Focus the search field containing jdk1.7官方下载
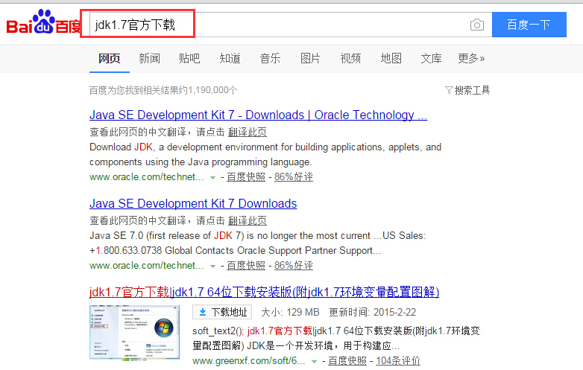This screenshot has height=370, width=583. 291,25
